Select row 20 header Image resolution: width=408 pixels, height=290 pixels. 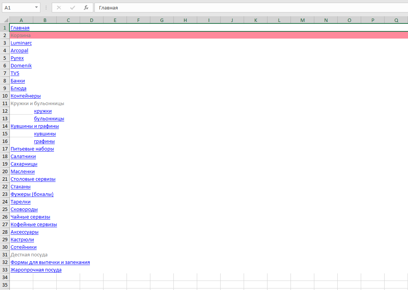point(5,171)
